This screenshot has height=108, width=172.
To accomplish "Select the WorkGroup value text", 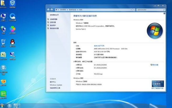I will point(98,74).
